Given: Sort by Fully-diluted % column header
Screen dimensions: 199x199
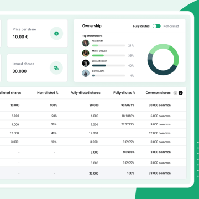Looking at the screenshot, I should click(x=124, y=93).
